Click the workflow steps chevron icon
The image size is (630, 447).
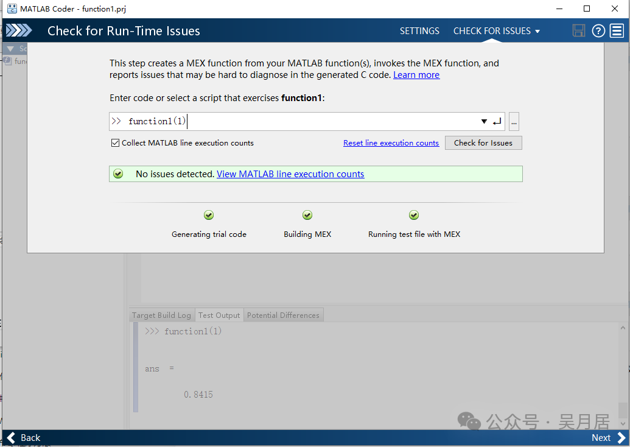[18, 30]
